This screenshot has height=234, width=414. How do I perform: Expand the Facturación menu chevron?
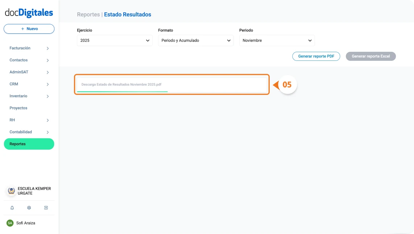pyautogui.click(x=47, y=49)
